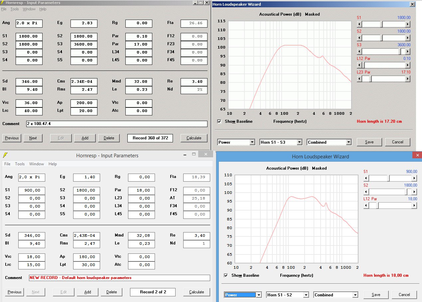Toggle Show Baseline in the lower Wizard window
This screenshot has width=422, height=302.
pyautogui.click(x=226, y=275)
